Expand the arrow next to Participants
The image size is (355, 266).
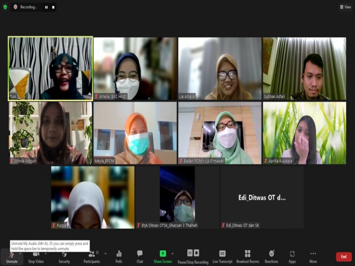point(105,254)
